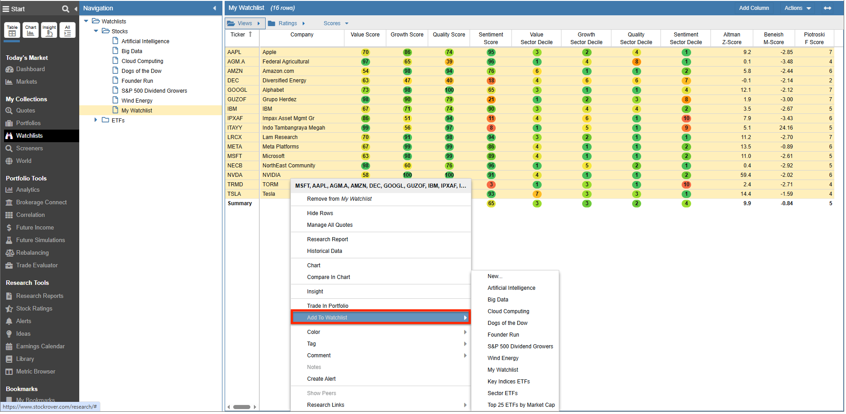846x414 pixels.
Task: Select Research Report menu item
Action: tap(381, 239)
